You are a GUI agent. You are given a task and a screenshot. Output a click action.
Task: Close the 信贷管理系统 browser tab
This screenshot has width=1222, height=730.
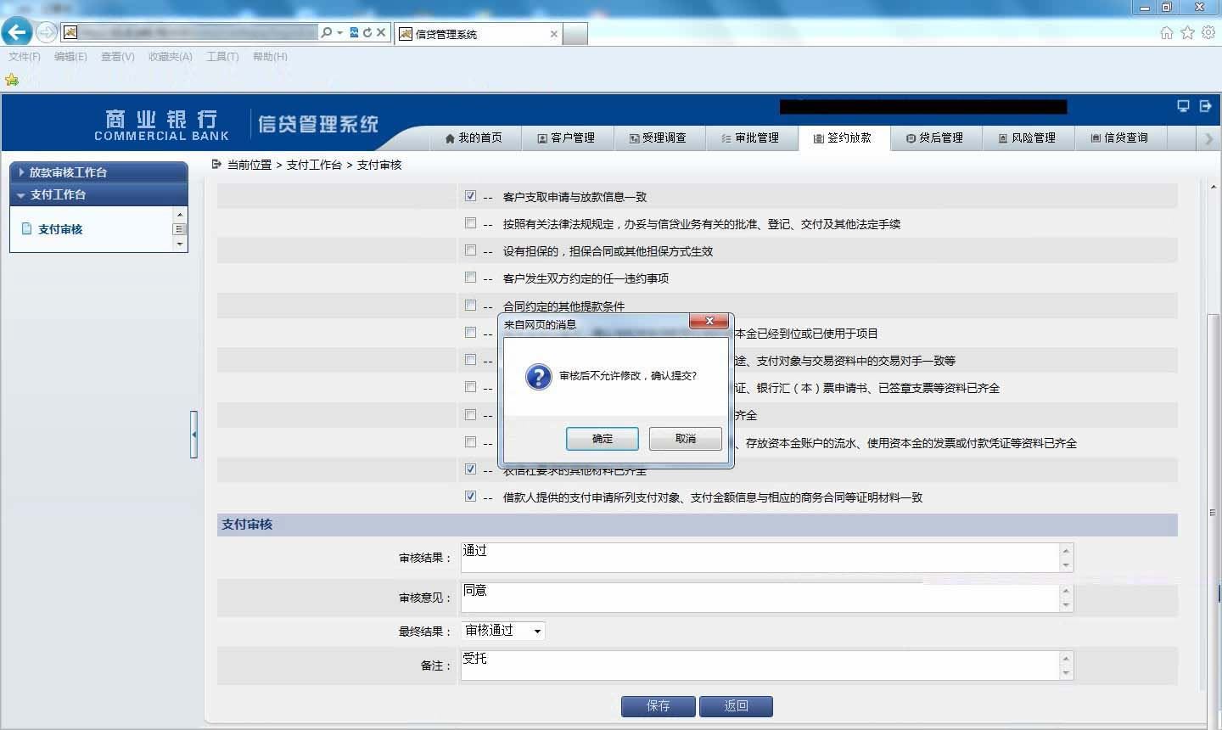[x=554, y=34]
